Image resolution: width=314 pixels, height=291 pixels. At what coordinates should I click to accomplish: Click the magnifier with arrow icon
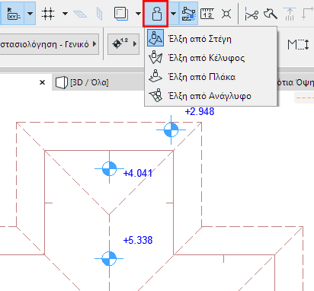(x=271, y=14)
